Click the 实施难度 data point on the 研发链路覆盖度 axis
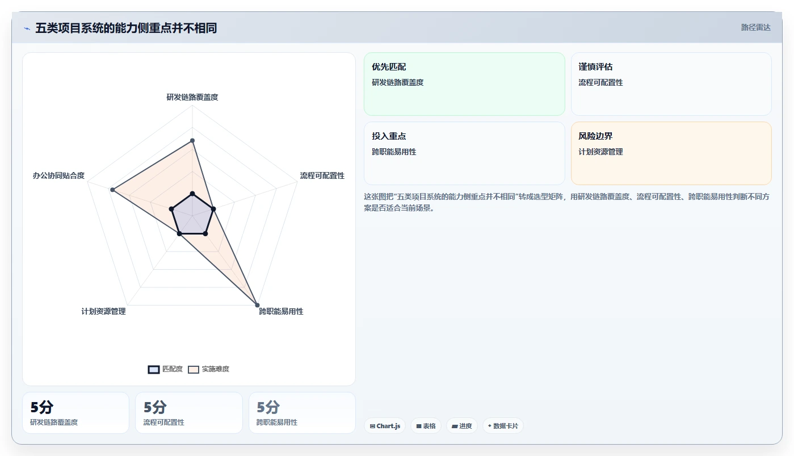 coord(192,140)
